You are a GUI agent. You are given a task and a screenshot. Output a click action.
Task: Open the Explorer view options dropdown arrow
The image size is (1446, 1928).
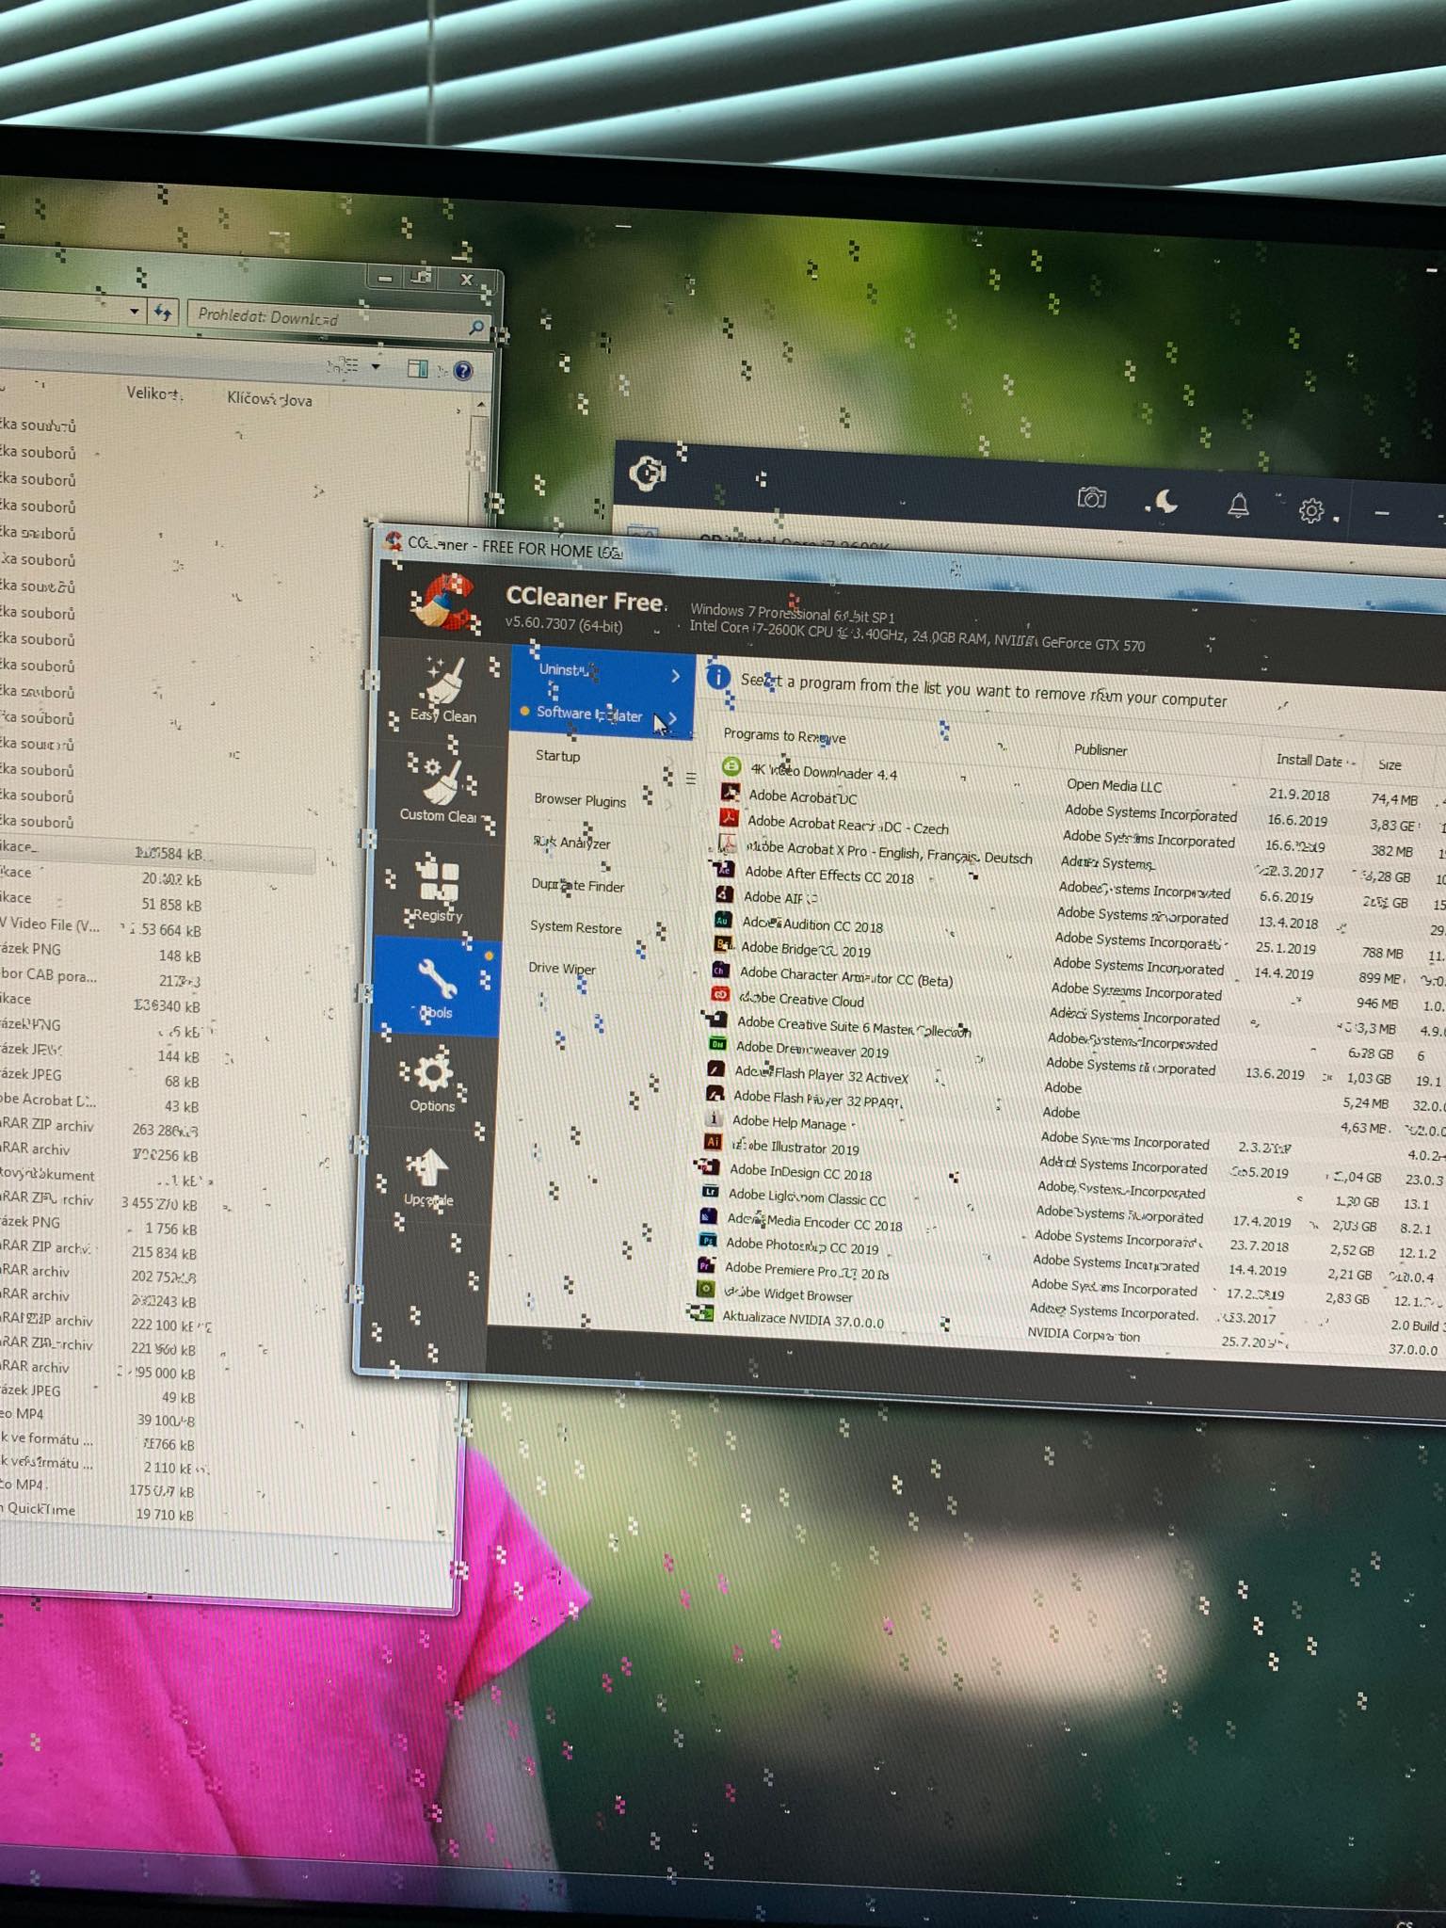377,366
